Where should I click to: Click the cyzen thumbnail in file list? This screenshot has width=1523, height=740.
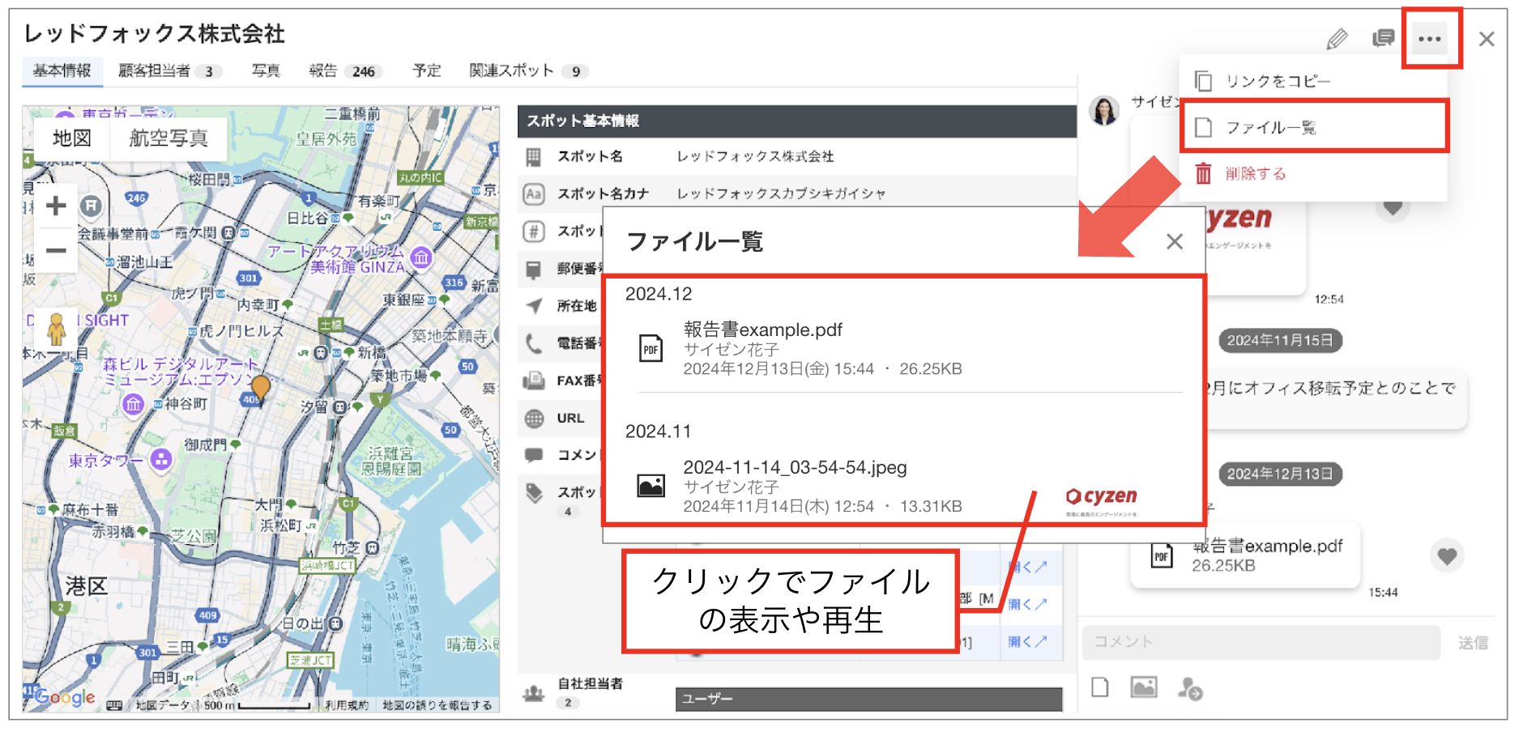pos(1102,500)
